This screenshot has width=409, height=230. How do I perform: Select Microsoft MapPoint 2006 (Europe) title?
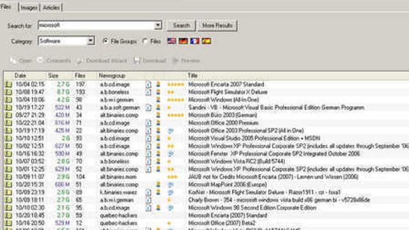tap(228, 185)
